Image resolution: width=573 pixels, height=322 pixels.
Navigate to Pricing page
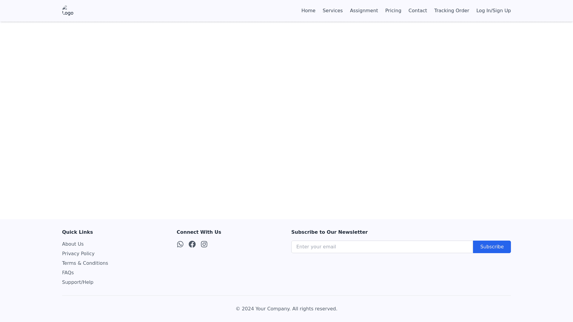click(393, 11)
